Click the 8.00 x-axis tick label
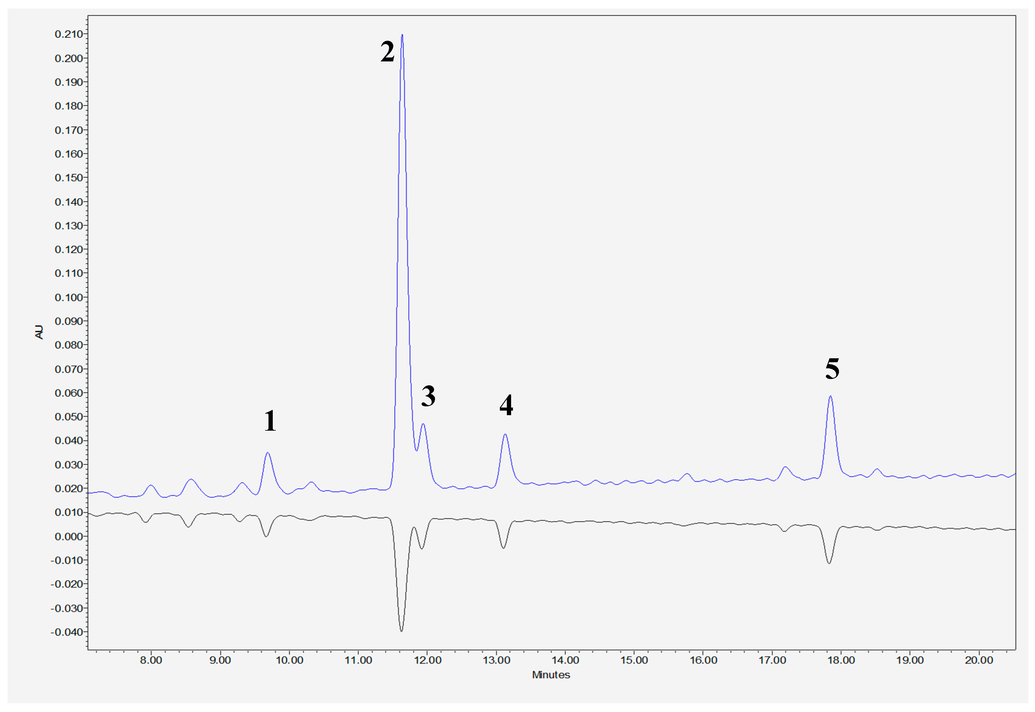 click(151, 660)
